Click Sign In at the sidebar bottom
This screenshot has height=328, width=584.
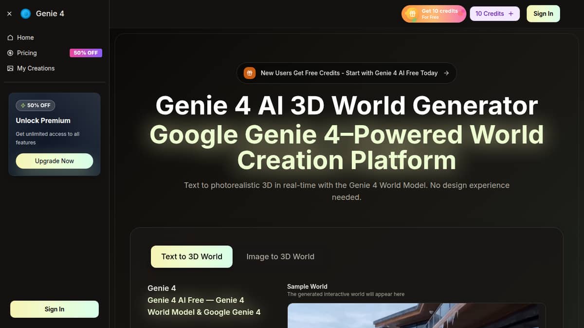coord(55,309)
